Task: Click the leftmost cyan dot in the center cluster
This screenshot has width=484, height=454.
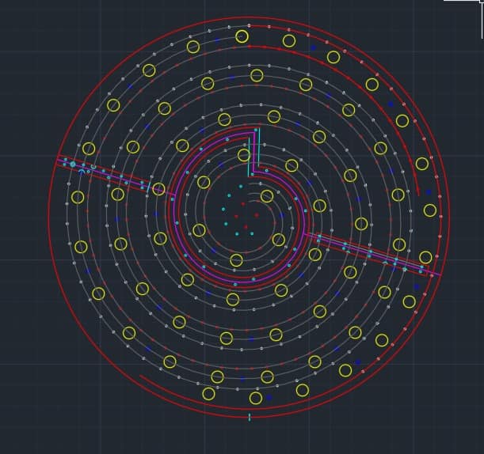Action: (223, 209)
